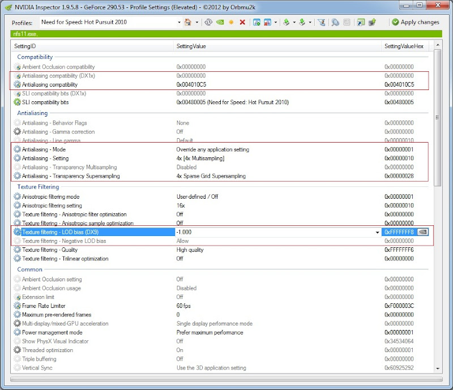Screen dimensions: 453x390
Task: Collapse the Antialiasing section header
Action: click(32, 113)
